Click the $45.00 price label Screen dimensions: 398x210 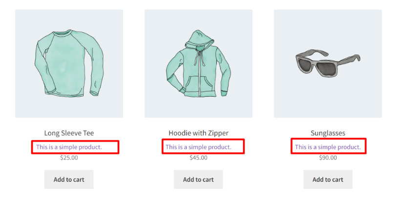[198, 158]
